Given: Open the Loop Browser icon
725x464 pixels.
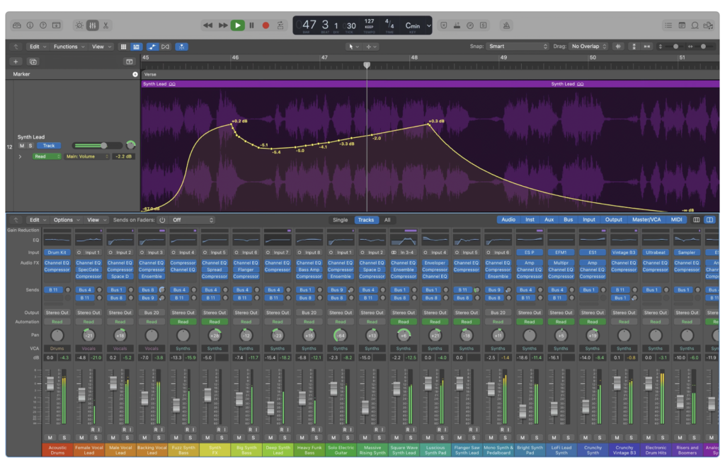Looking at the screenshot, I should pyautogui.click(x=695, y=25).
